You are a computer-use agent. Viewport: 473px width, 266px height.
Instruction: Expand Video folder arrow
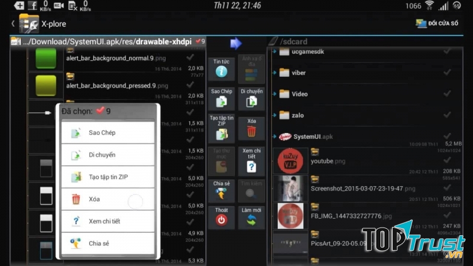(274, 94)
